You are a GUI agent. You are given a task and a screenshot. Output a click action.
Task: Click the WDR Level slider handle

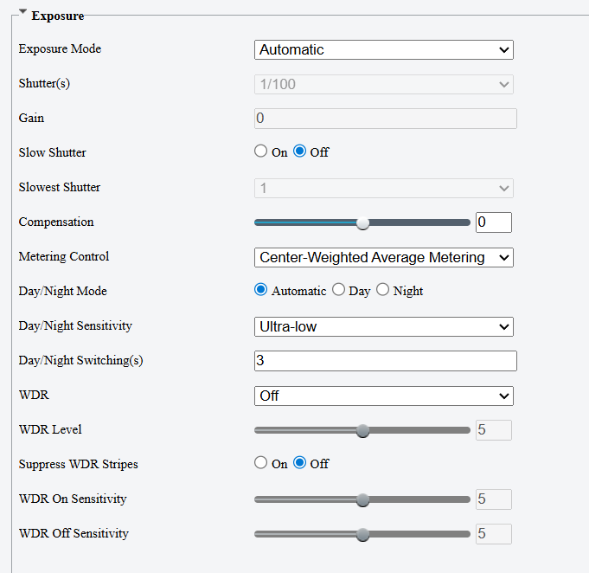click(x=363, y=430)
